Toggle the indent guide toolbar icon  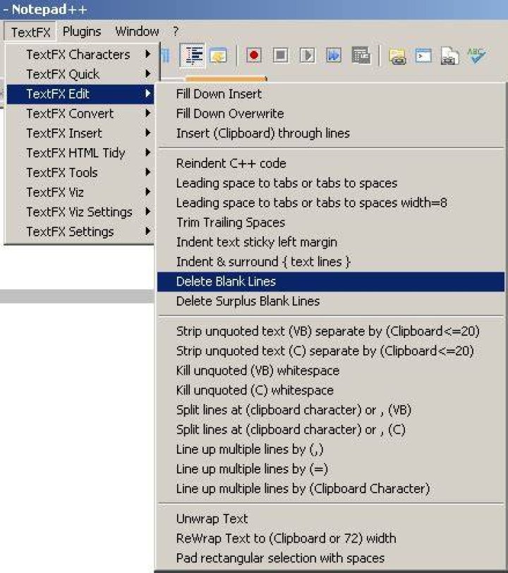point(192,55)
